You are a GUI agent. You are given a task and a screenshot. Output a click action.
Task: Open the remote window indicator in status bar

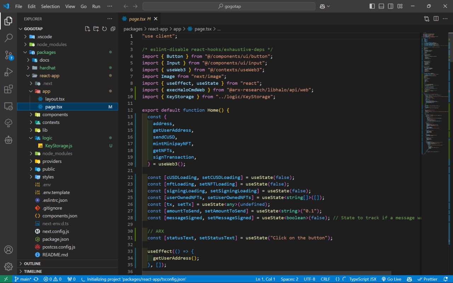point(6,279)
